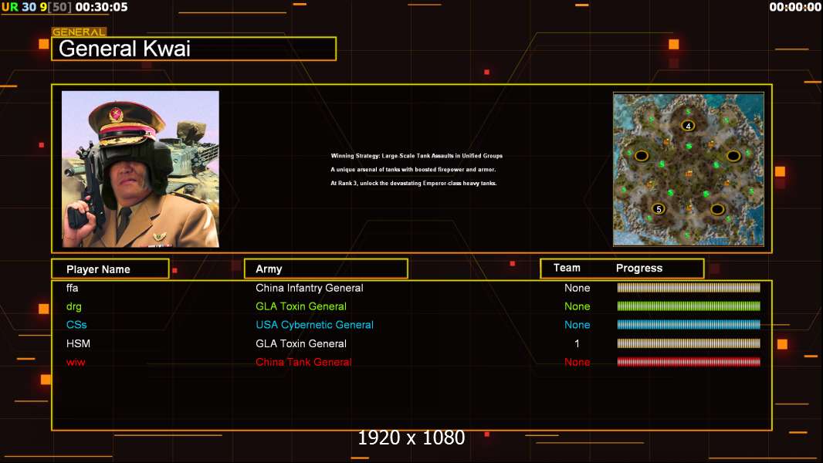Click wiw's team value None
Screen dimensions: 823x463
point(577,363)
